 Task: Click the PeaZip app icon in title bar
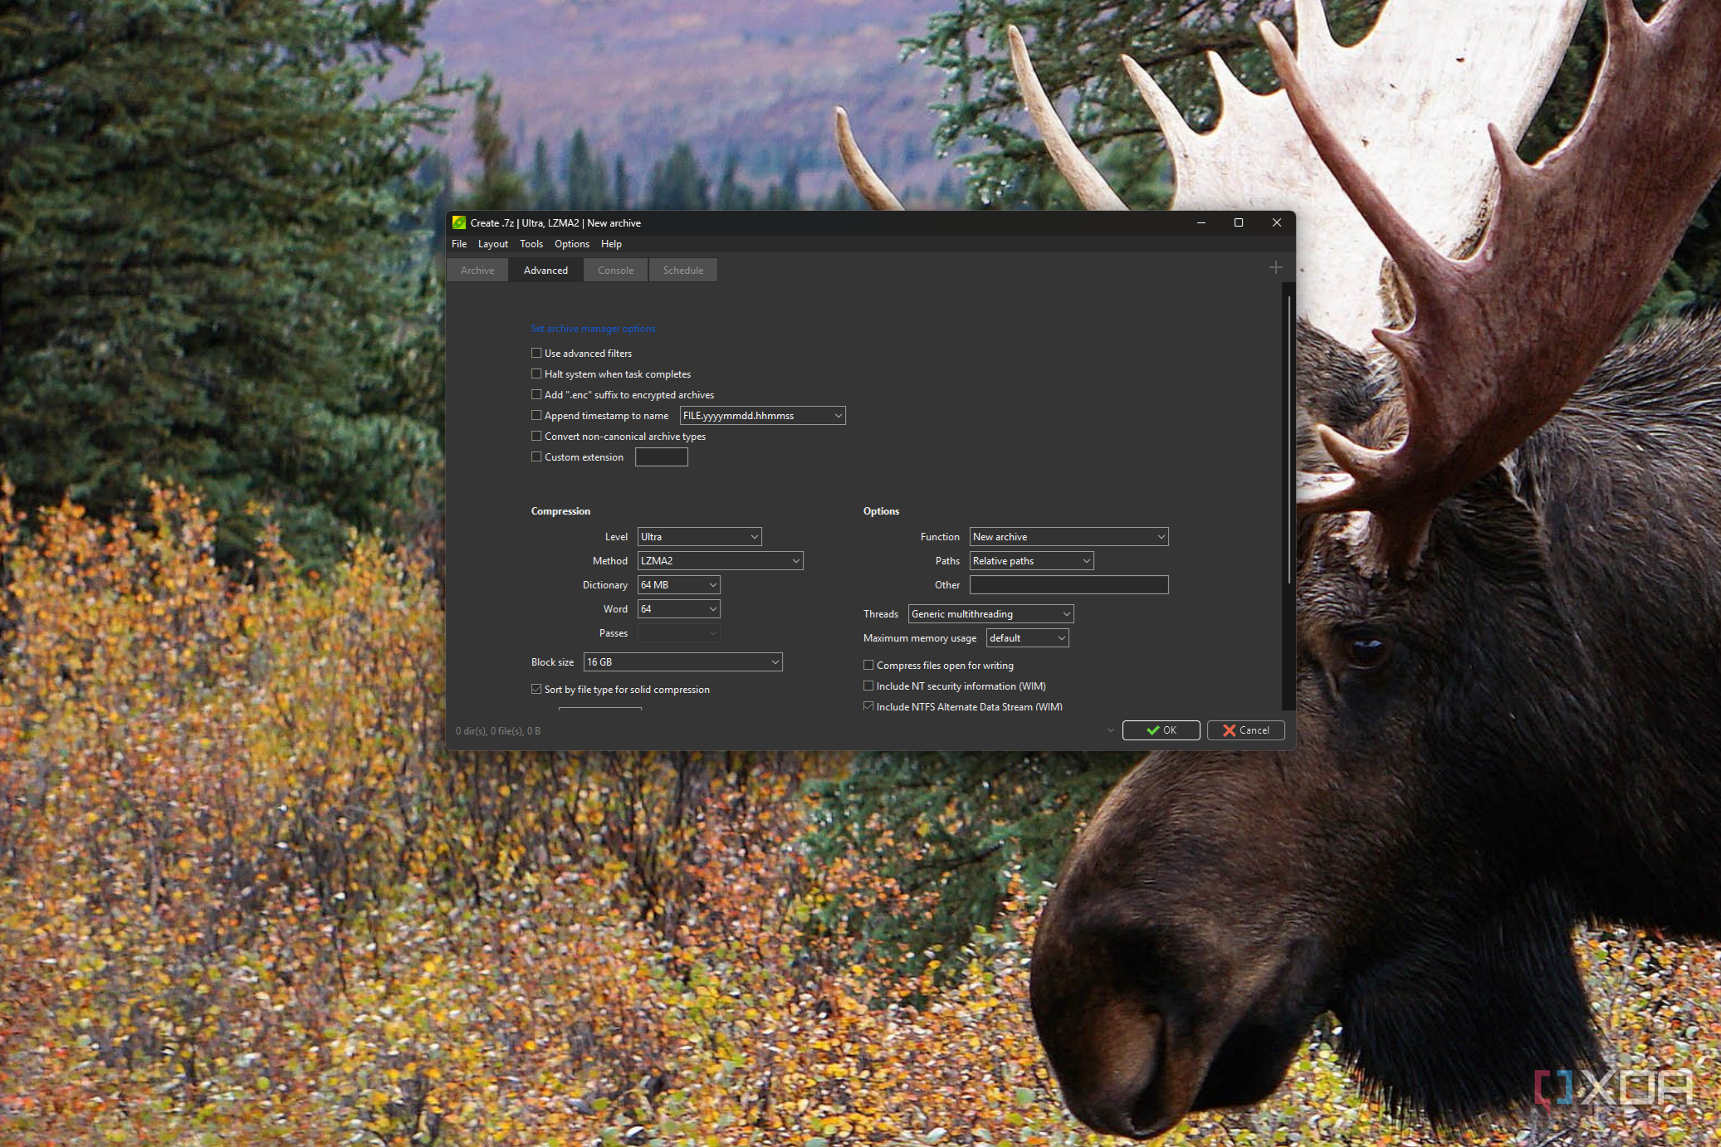click(459, 222)
